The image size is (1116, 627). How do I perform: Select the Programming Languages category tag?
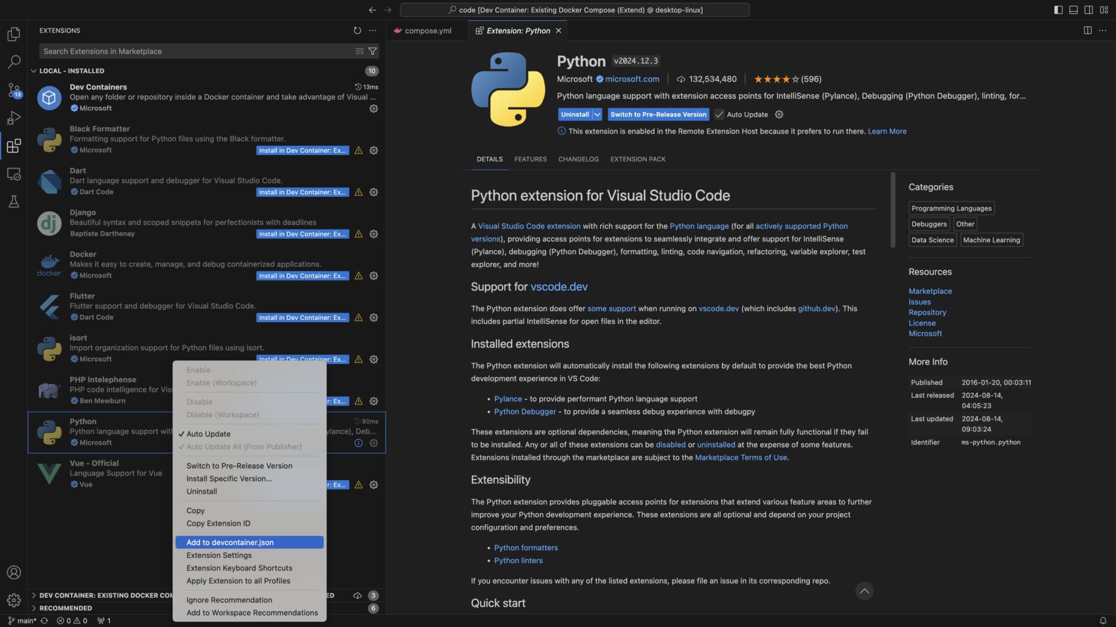[952, 208]
